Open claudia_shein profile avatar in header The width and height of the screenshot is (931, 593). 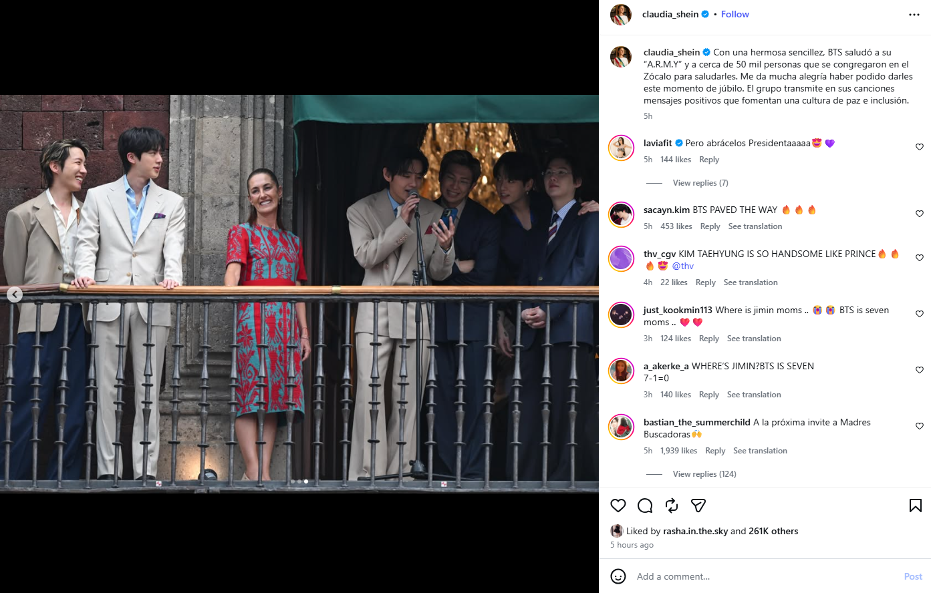coord(621,14)
